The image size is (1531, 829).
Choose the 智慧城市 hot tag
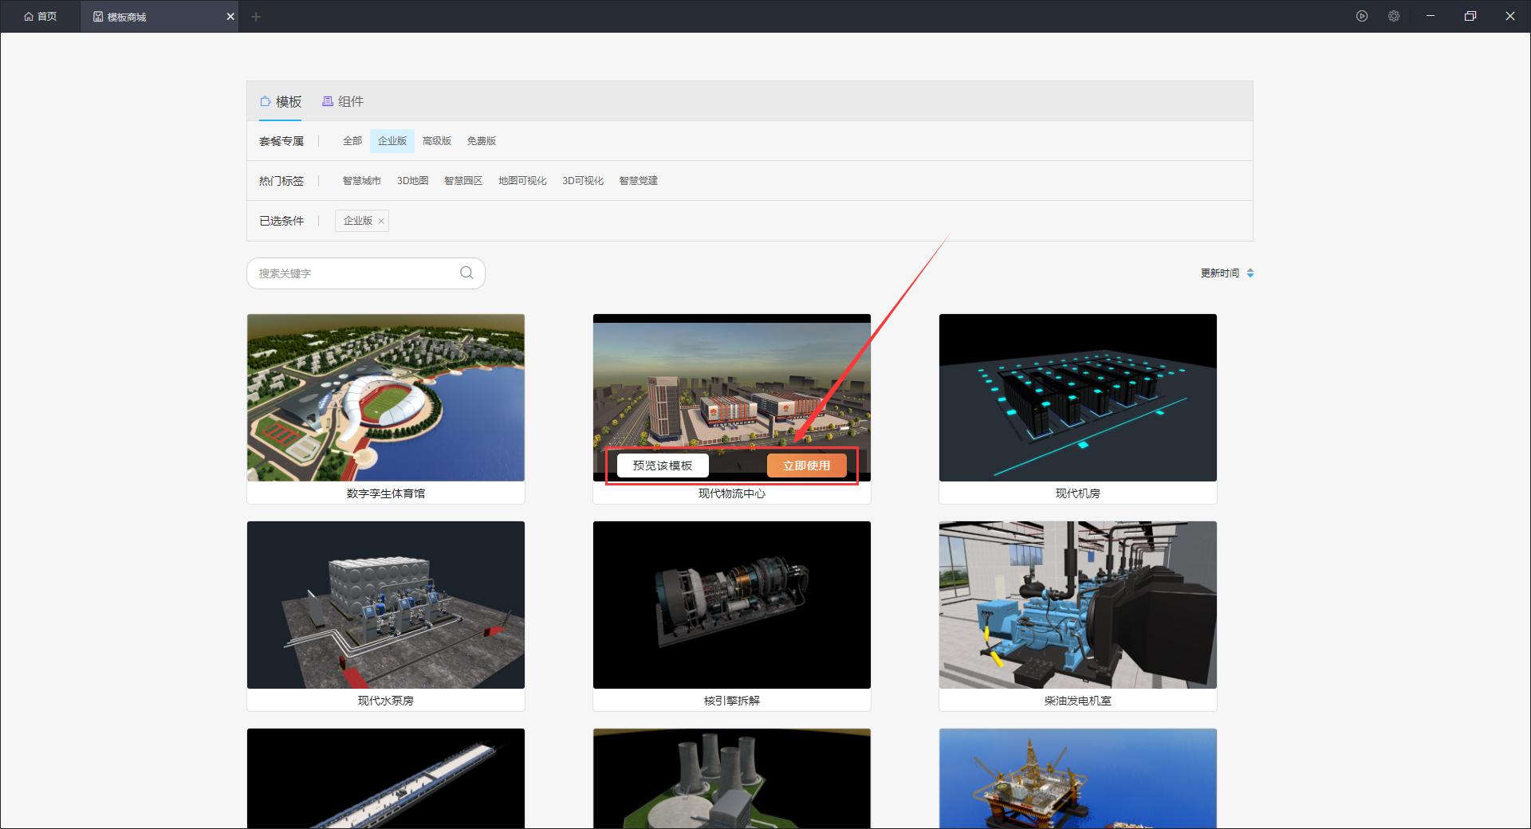362,181
